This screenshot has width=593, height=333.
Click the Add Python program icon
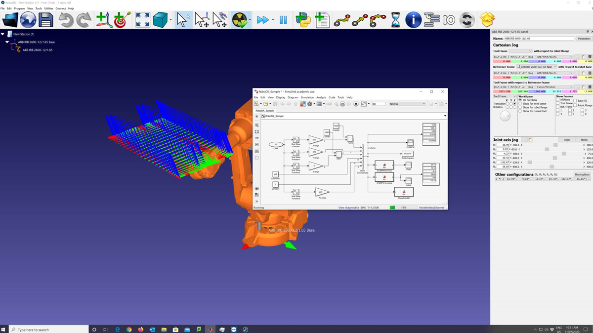pyautogui.click(x=303, y=20)
